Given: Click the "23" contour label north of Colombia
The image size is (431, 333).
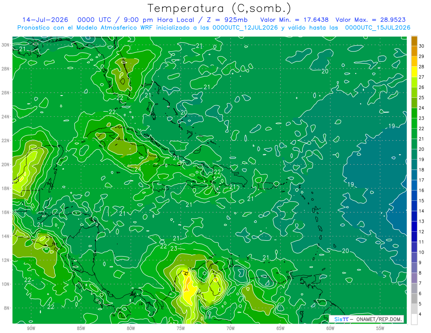Looking at the screenshot, I should coord(174,249).
